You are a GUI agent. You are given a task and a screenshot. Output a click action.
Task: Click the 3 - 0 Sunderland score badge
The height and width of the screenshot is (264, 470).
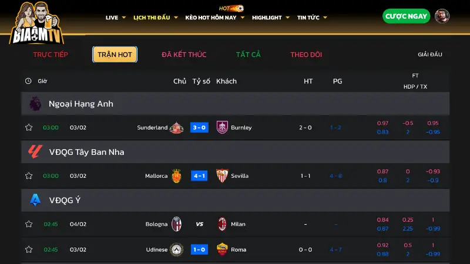[x=199, y=127]
